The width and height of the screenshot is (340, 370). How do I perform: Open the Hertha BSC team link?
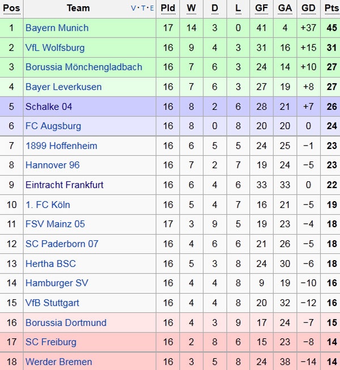coord(50,263)
